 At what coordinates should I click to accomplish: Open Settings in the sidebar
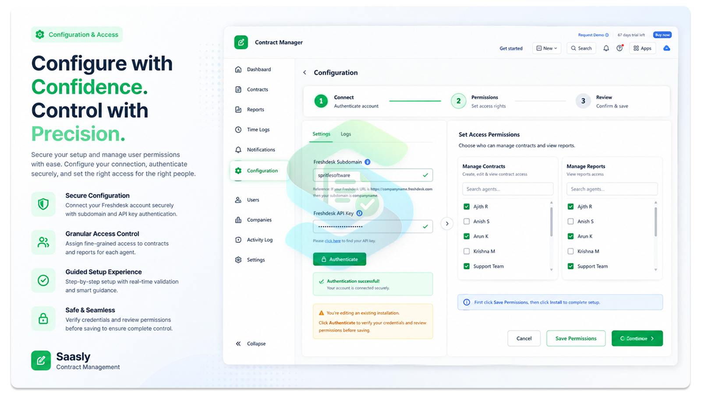pyautogui.click(x=250, y=260)
